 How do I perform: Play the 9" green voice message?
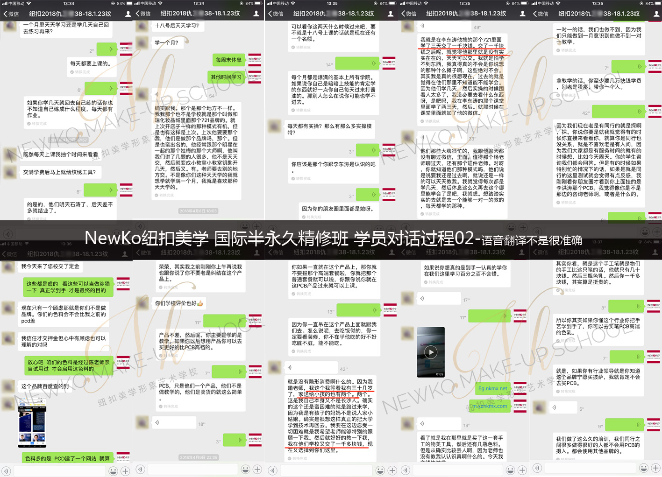(x=625, y=425)
